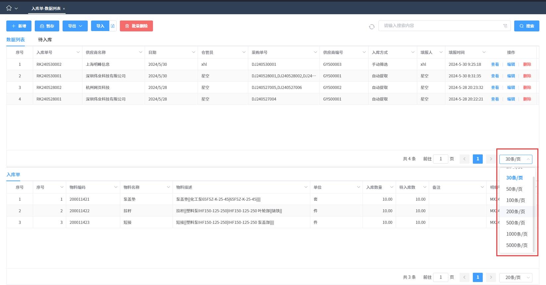The image size is (546, 285).
Task: Click the 暂存 button
Action: (47, 26)
